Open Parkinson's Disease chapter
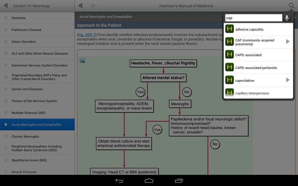The width and height of the screenshot is (298, 186). coord(37,30)
